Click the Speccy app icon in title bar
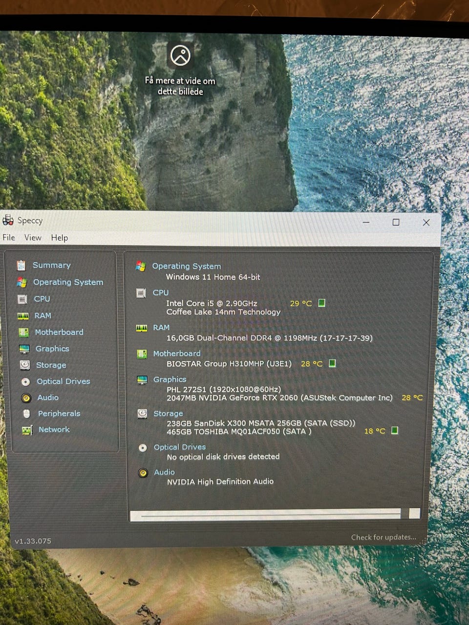 8,220
